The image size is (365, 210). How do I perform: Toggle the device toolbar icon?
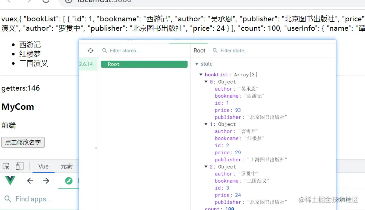point(19,166)
